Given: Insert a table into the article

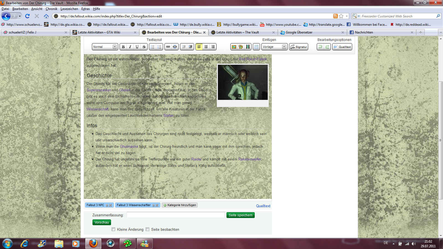Looking at the screenshot, I should [256, 47].
